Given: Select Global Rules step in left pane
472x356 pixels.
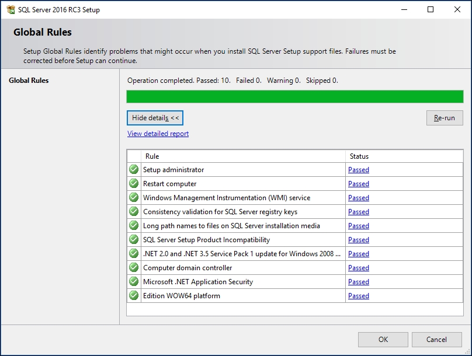Looking at the screenshot, I should pyautogui.click(x=29, y=81).
